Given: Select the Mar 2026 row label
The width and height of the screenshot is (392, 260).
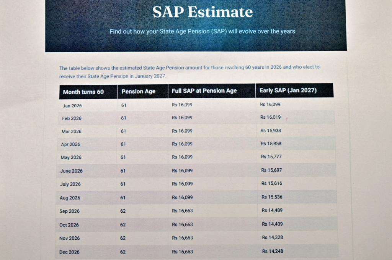Looking at the screenshot, I should (72, 131).
